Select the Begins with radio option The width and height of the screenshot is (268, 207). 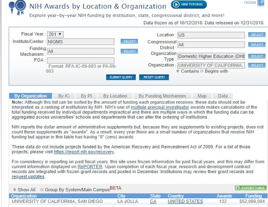pyautogui.click(x=202, y=71)
